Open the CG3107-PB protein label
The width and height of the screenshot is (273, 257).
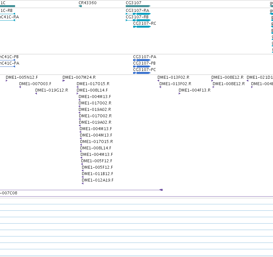point(144,63)
